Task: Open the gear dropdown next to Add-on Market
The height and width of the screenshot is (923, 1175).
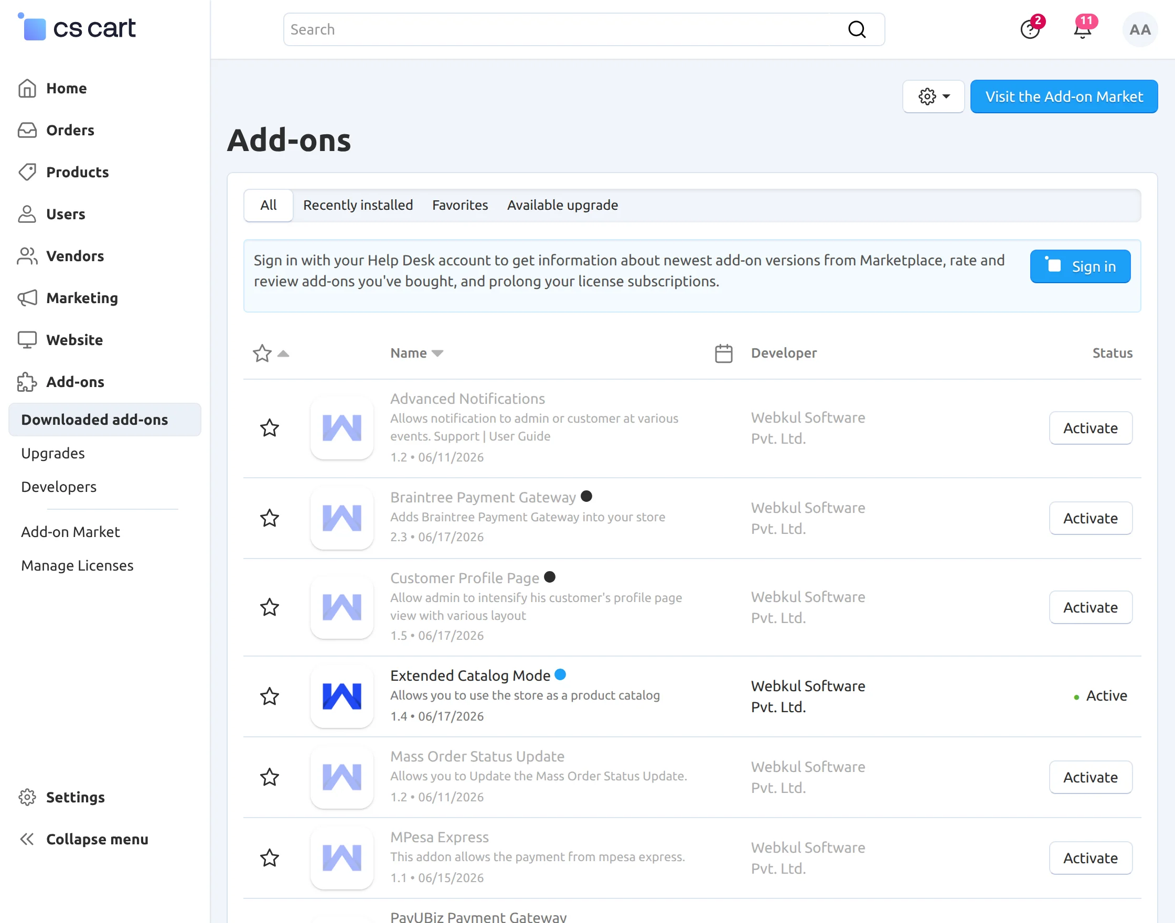Action: [933, 96]
